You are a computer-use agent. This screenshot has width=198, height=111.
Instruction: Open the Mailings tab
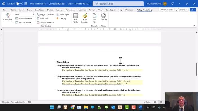82,10
